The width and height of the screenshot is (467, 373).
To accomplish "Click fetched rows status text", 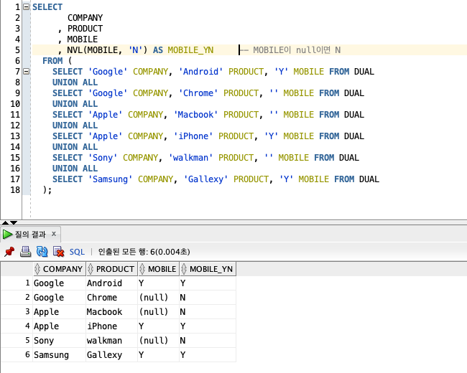I will [x=144, y=252].
